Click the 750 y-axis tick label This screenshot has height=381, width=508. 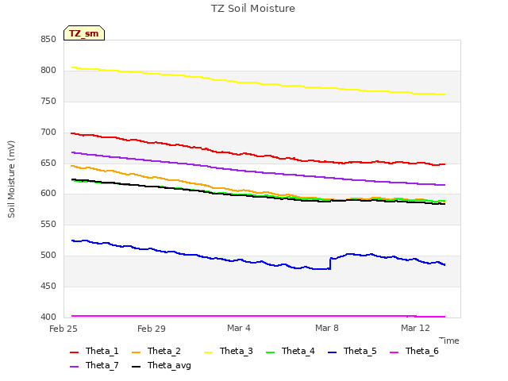point(48,102)
